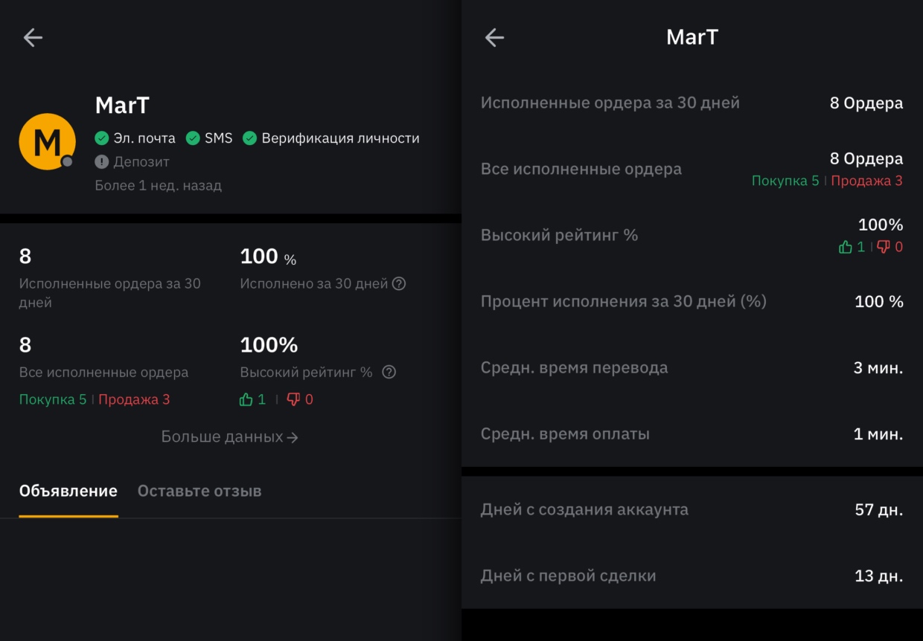The height and width of the screenshot is (641, 923).
Task: Switch to the Объявление tab
Action: (x=68, y=491)
